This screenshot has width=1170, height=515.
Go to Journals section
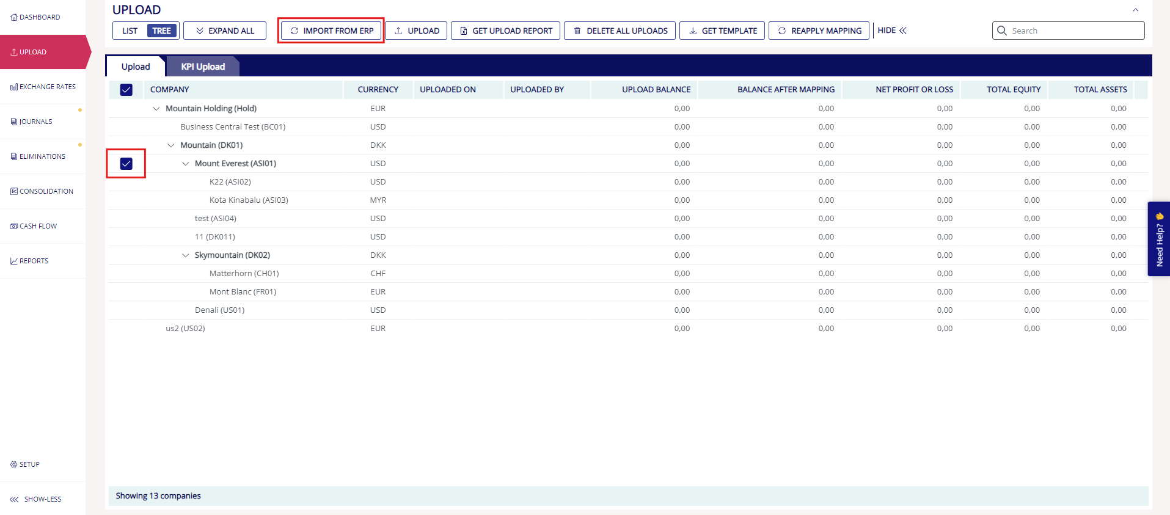[32, 122]
